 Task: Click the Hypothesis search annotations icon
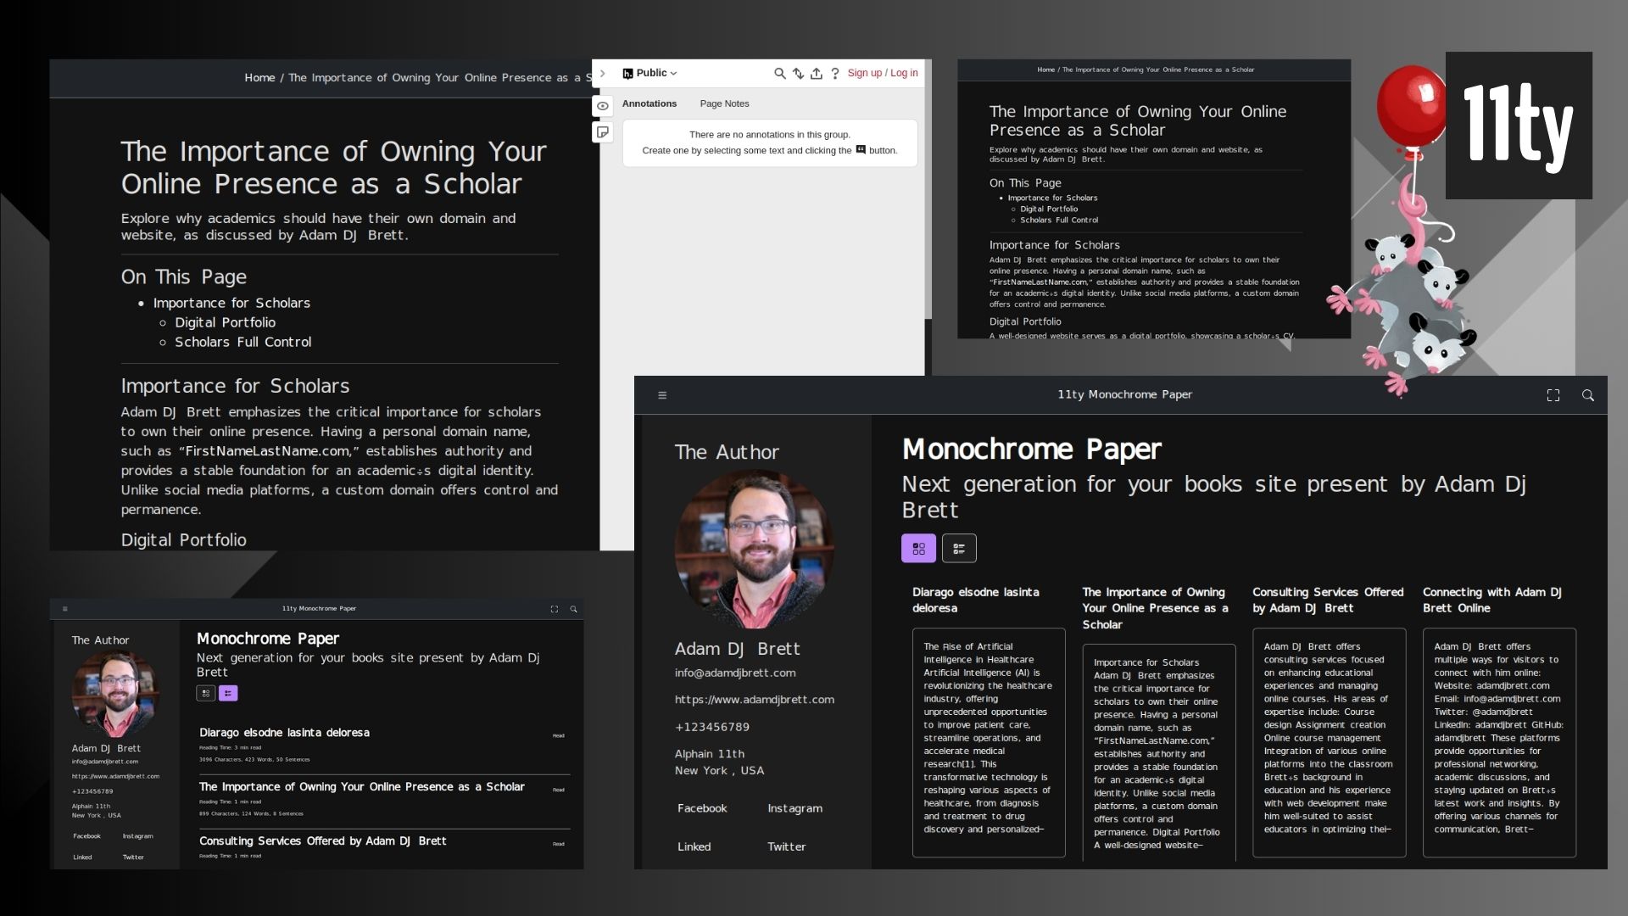pyautogui.click(x=779, y=74)
